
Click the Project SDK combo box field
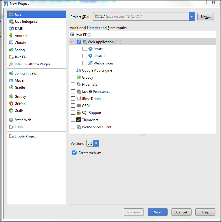144,17
